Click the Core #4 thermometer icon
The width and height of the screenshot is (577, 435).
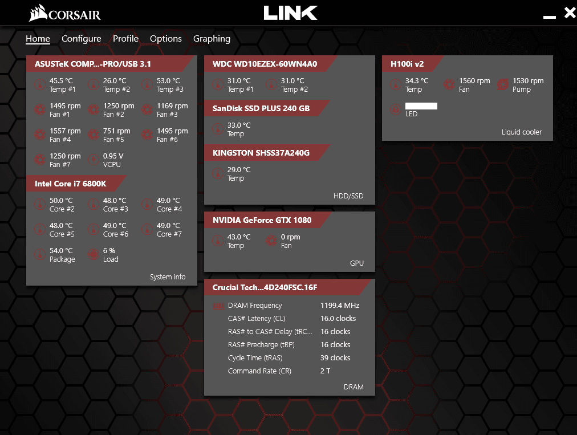click(147, 204)
